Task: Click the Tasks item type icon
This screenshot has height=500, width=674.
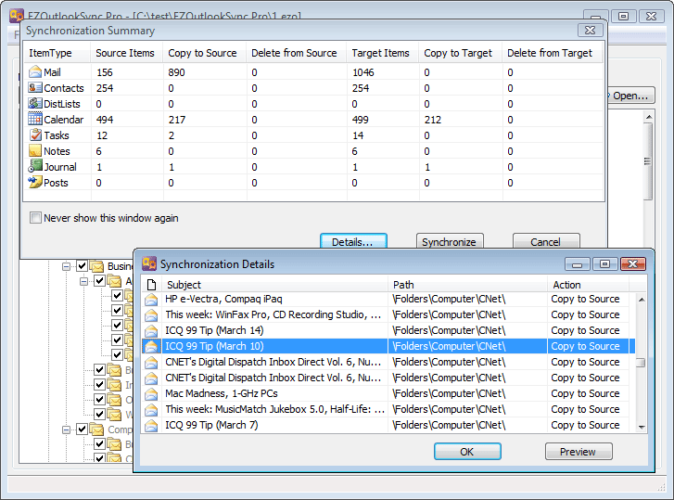Action: [35, 135]
